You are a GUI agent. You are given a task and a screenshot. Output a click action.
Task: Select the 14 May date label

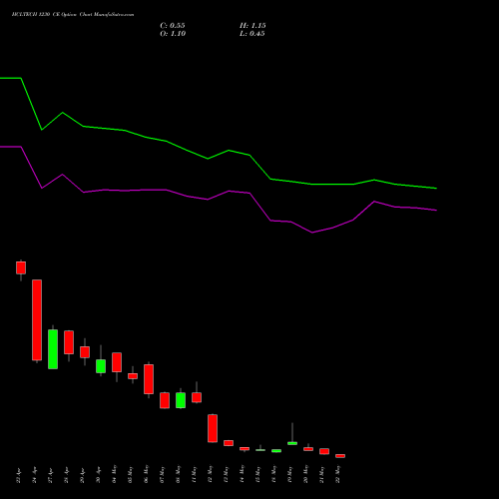[243, 474]
